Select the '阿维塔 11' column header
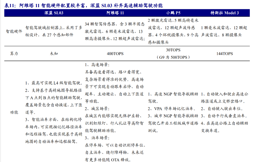Viewport: 255px width, 162px height. coord(115,13)
